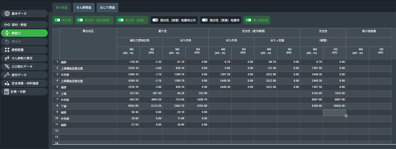This screenshot has width=396, height=149.
Task: Click the せん断耐力算定 icon
Action: tap(7, 58)
